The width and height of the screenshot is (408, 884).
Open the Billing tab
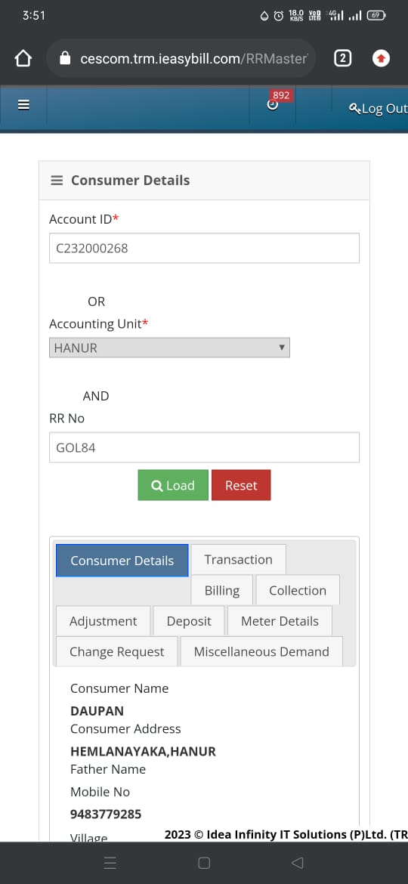222,590
